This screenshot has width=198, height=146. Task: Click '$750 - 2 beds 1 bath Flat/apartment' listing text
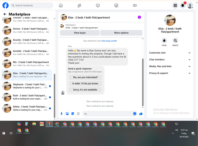(82, 28)
